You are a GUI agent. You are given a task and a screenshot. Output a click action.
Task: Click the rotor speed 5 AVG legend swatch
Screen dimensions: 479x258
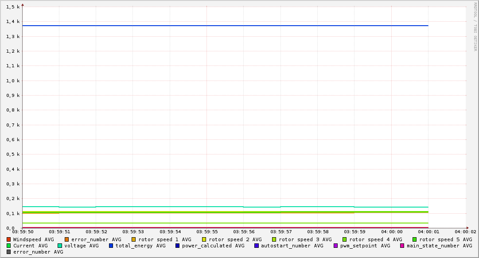(x=415, y=239)
